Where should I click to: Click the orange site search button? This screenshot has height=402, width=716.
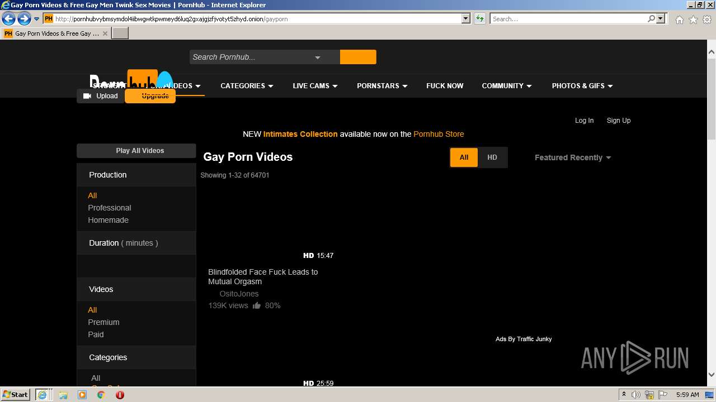point(358,57)
